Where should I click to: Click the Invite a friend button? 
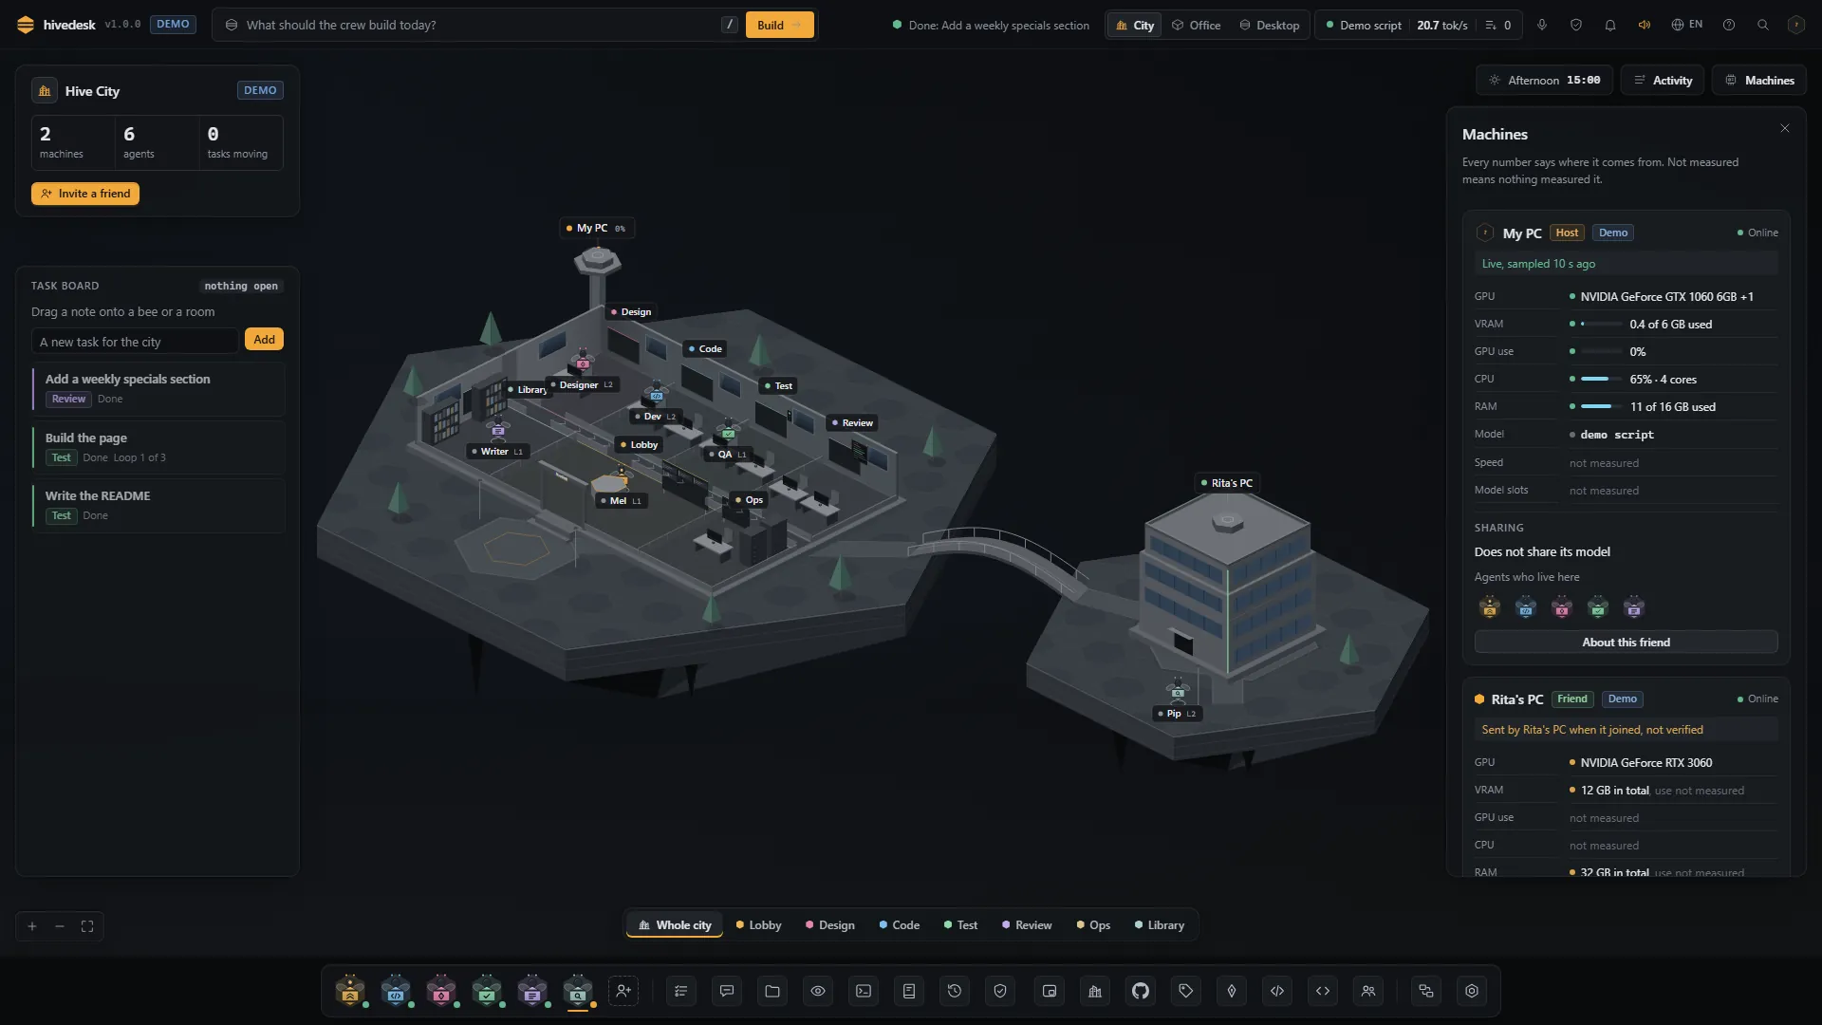[85, 194]
